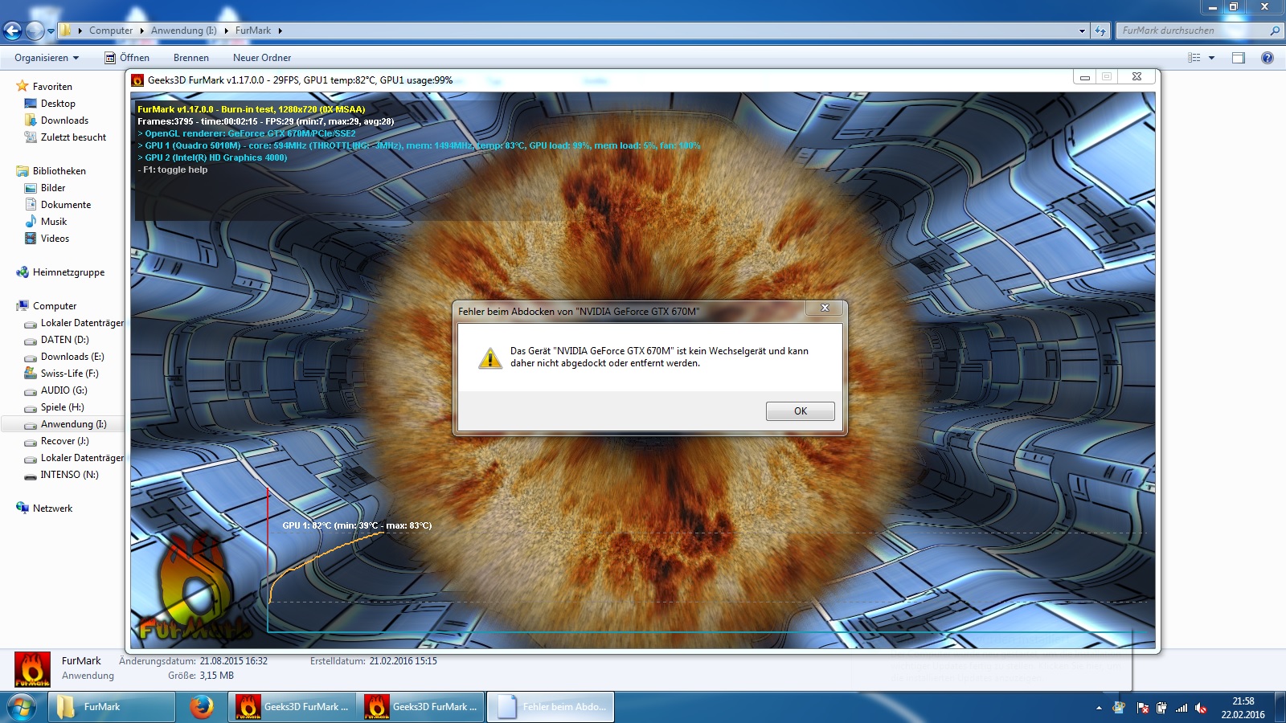The height and width of the screenshot is (723, 1286).
Task: Select FurMark in the address breadcrumb
Action: (x=253, y=31)
